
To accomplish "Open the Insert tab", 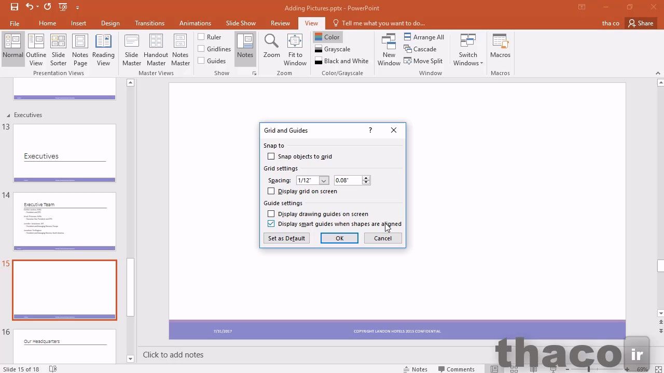I will click(x=78, y=23).
